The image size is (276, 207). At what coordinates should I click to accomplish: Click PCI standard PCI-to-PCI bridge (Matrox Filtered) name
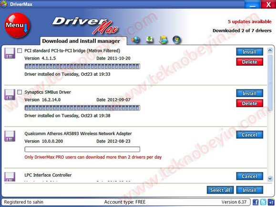72,50
